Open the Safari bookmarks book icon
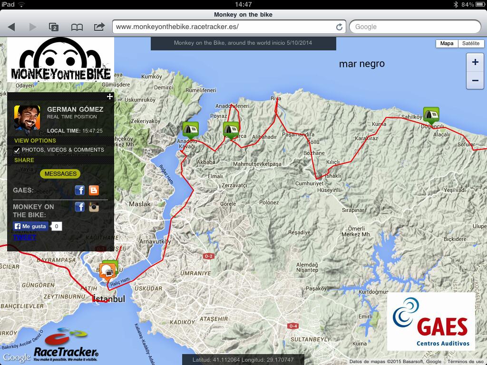Viewport: 487px width, 365px height. pos(77,27)
